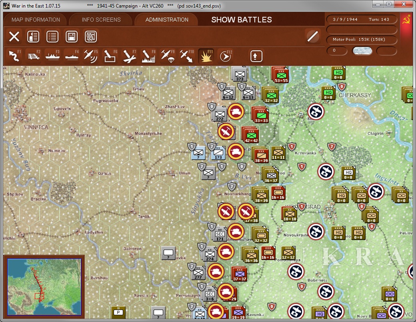Image resolution: width=416 pixels, height=322 pixels.
Task: Select the German 3?3 unit counter
Action: (x=239, y=74)
